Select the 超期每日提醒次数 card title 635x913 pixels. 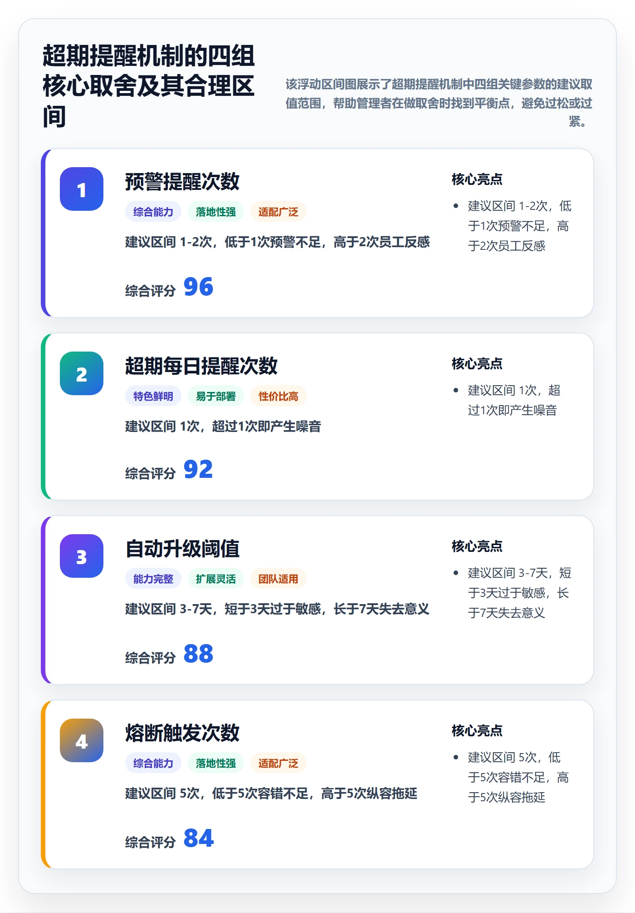point(201,366)
